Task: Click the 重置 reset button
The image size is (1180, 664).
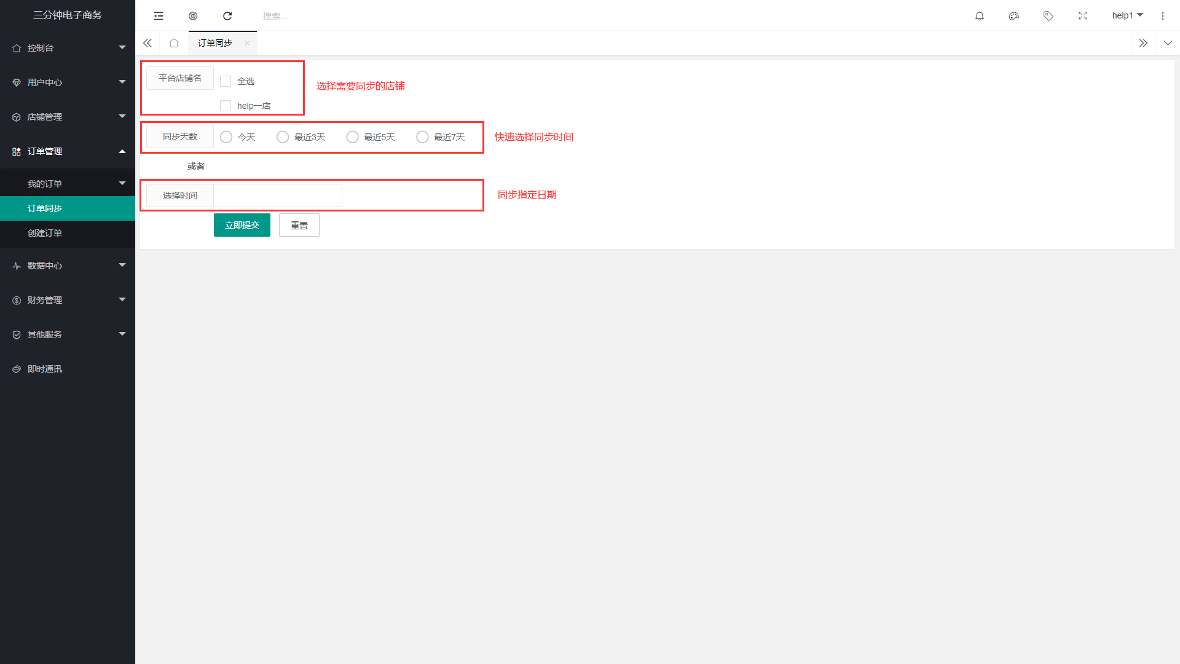Action: pyautogui.click(x=299, y=225)
